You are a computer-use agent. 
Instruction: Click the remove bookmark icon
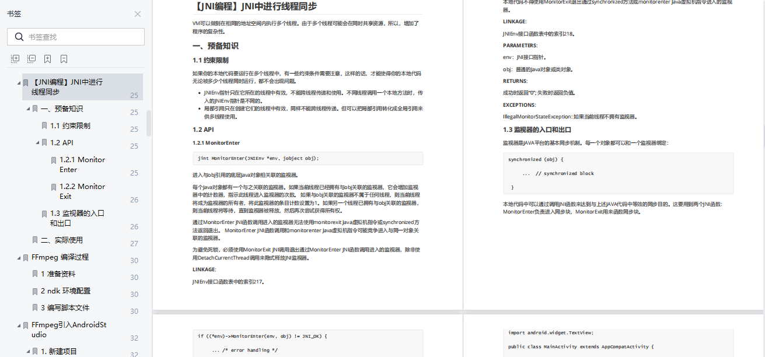pos(64,58)
